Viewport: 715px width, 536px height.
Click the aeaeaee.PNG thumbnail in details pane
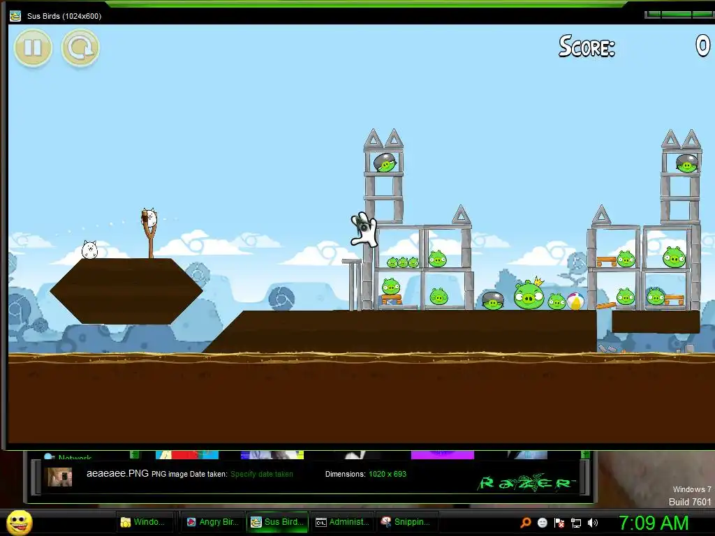(x=60, y=477)
